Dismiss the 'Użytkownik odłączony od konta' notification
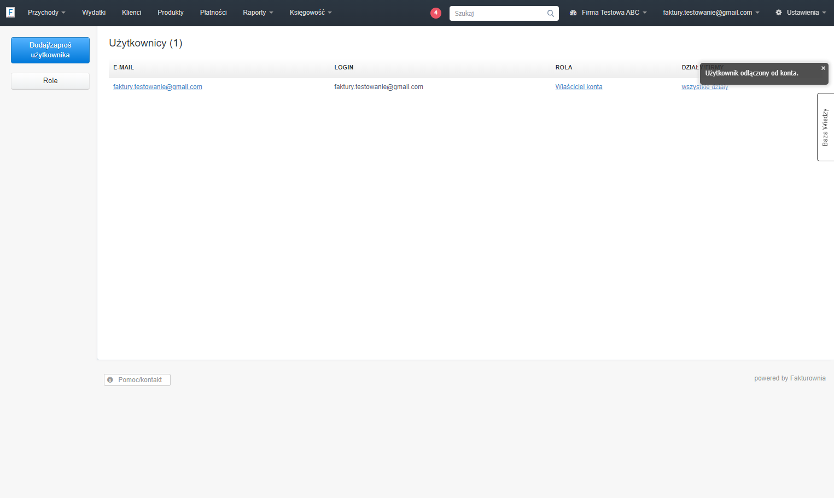This screenshot has width=834, height=498. click(x=823, y=68)
